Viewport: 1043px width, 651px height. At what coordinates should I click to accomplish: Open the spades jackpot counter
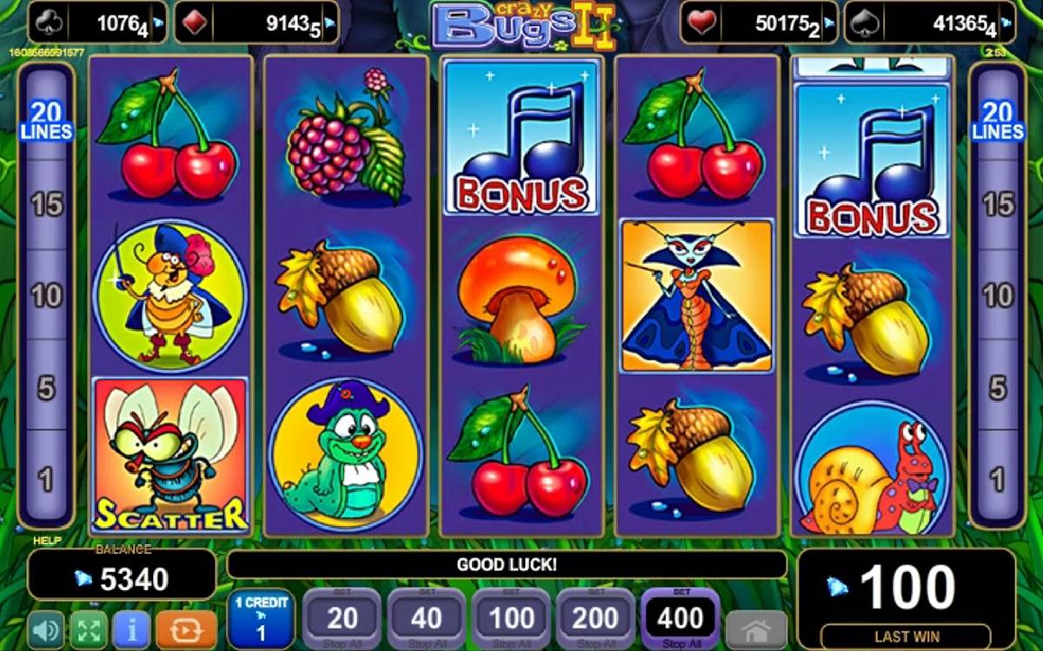tap(930, 23)
